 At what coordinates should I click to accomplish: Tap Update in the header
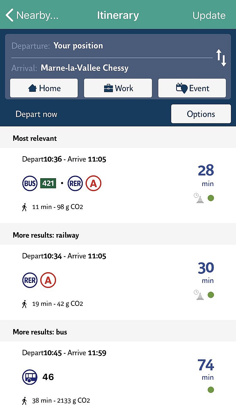tap(209, 15)
